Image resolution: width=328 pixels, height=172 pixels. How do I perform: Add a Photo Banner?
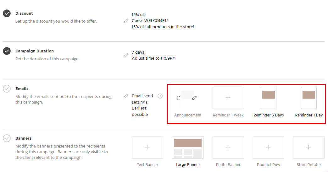tap(228, 147)
